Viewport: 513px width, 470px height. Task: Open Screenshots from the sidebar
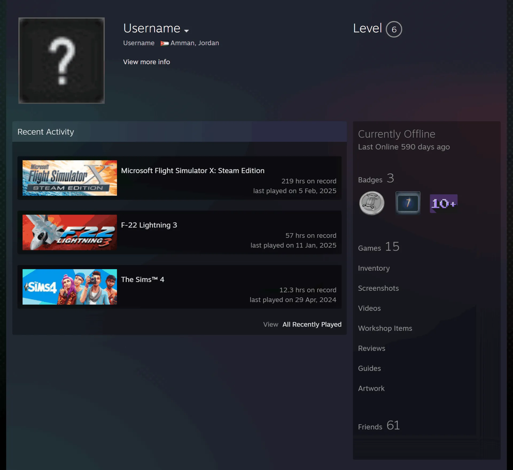(378, 288)
